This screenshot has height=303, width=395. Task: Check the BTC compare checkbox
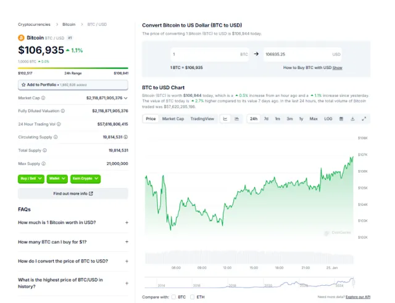[x=173, y=297]
